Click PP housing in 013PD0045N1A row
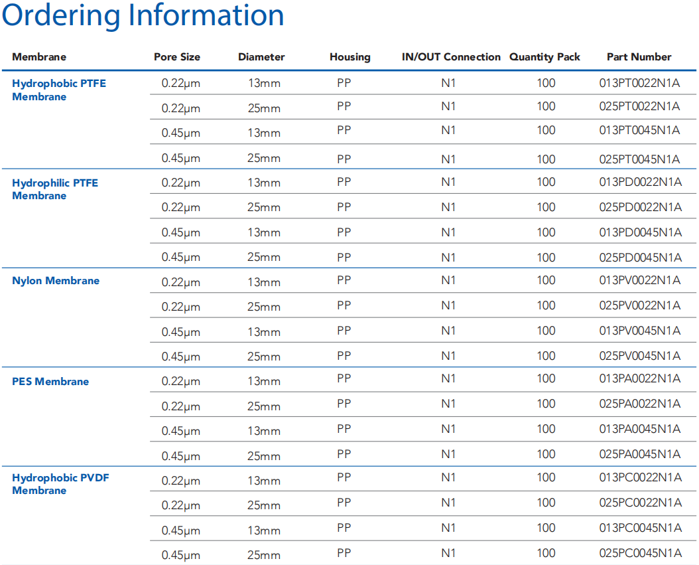The width and height of the screenshot is (699, 565). tap(344, 232)
